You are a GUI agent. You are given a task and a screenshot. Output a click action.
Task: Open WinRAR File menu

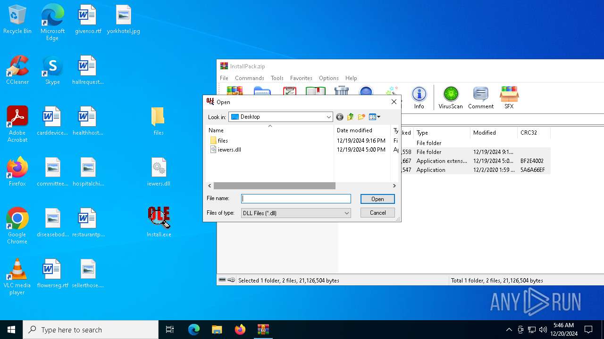pos(224,78)
